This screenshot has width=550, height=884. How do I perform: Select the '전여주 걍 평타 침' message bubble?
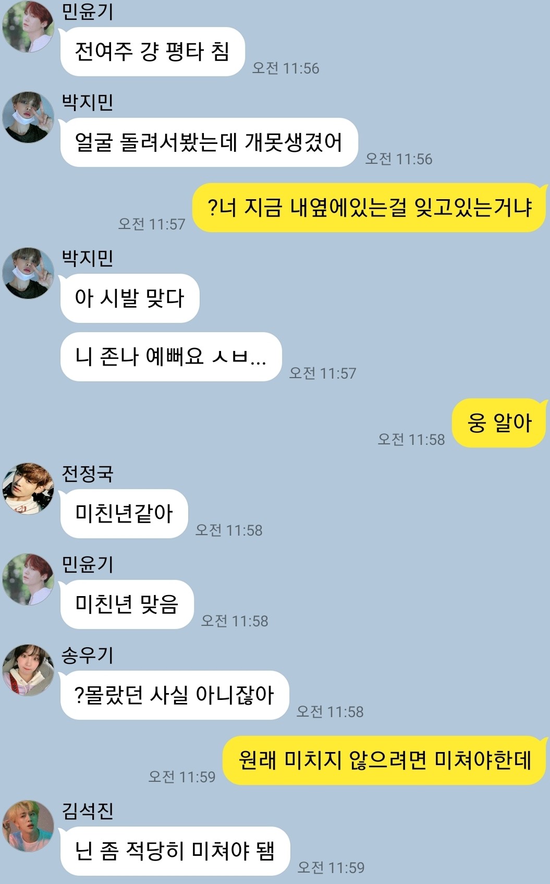[152, 52]
